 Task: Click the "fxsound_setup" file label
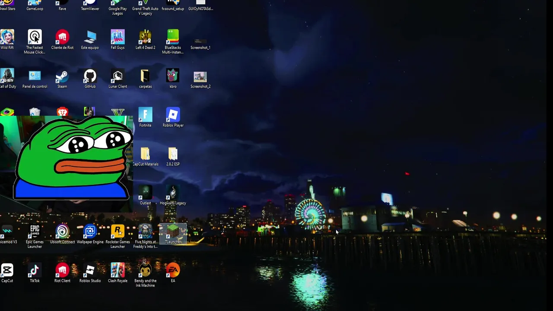coord(173,9)
